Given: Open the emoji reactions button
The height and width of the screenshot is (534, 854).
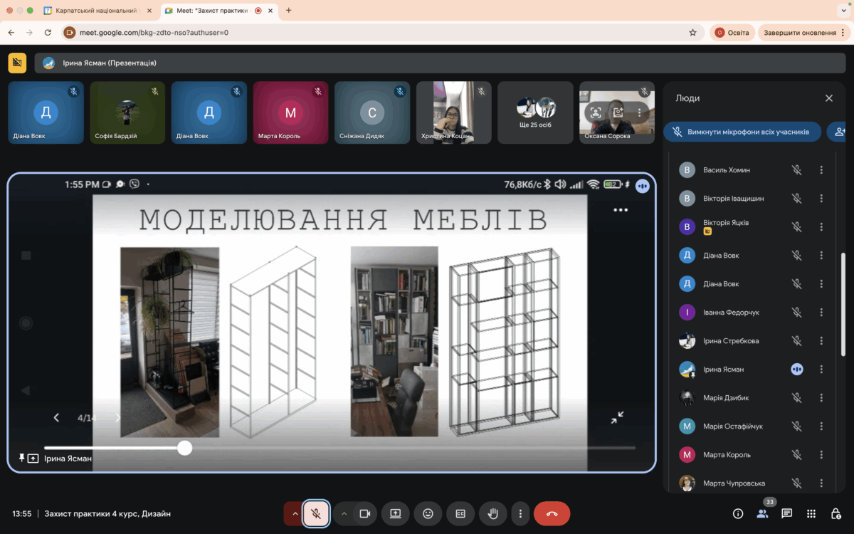Looking at the screenshot, I should [x=428, y=513].
